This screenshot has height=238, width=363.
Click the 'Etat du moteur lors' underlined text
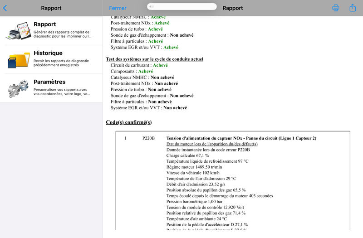pyautogui.click(x=212, y=144)
